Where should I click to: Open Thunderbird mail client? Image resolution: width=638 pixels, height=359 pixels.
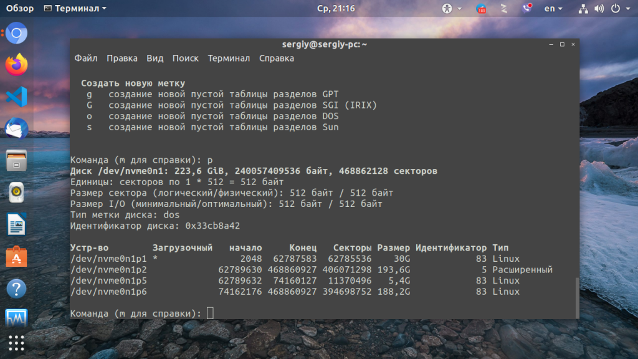point(17,128)
